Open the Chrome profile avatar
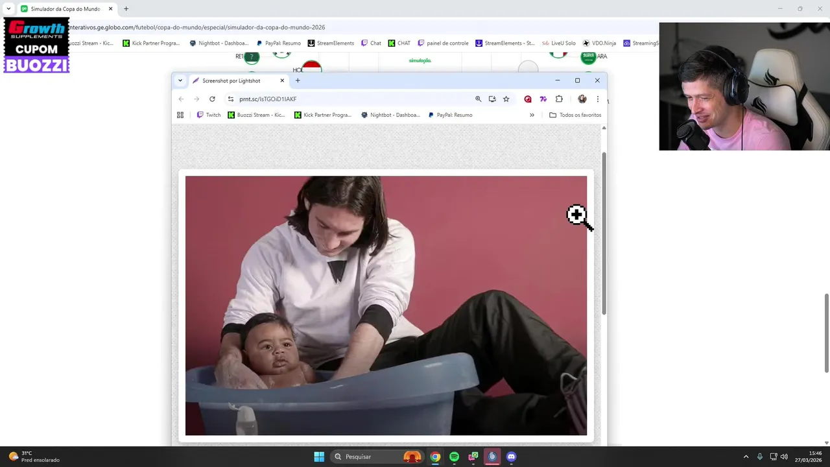The width and height of the screenshot is (830, 467). (x=582, y=99)
